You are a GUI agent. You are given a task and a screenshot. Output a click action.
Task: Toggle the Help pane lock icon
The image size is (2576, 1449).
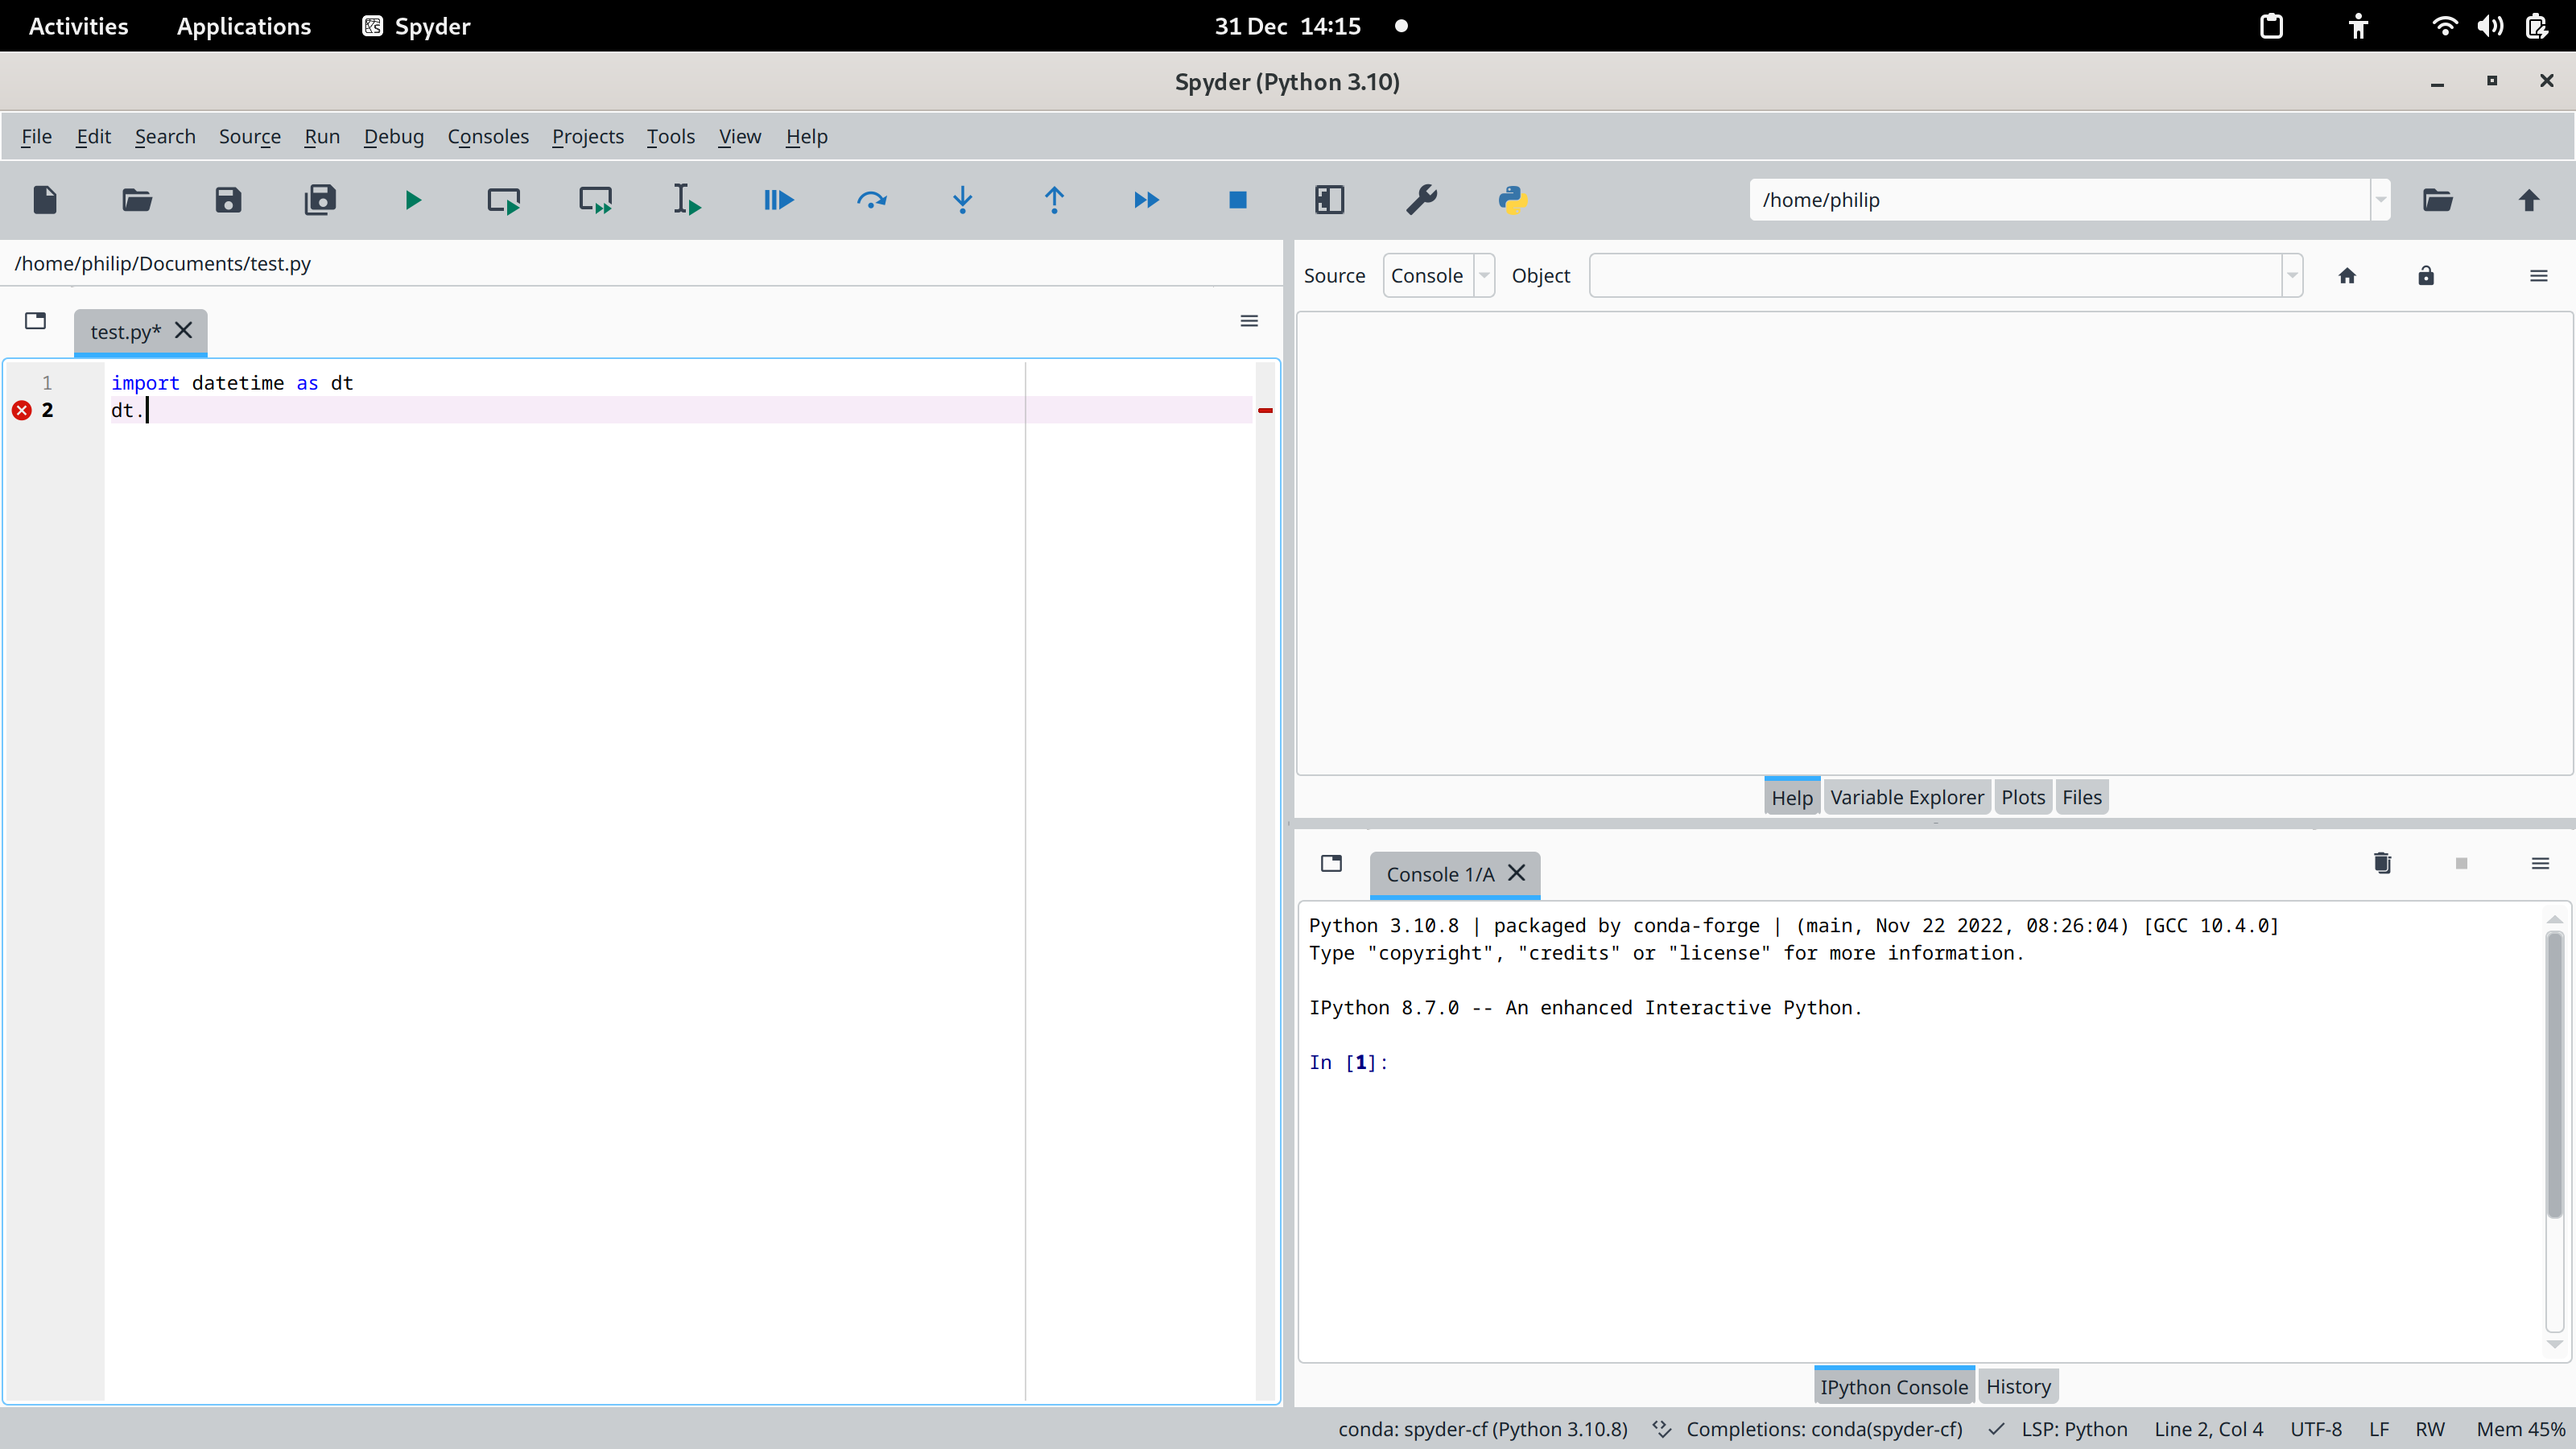point(2425,276)
